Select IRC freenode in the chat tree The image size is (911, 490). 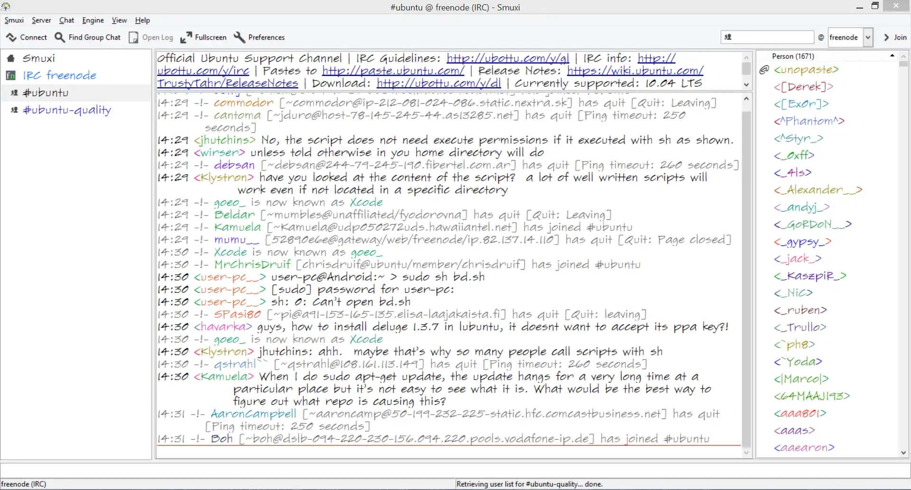[59, 75]
